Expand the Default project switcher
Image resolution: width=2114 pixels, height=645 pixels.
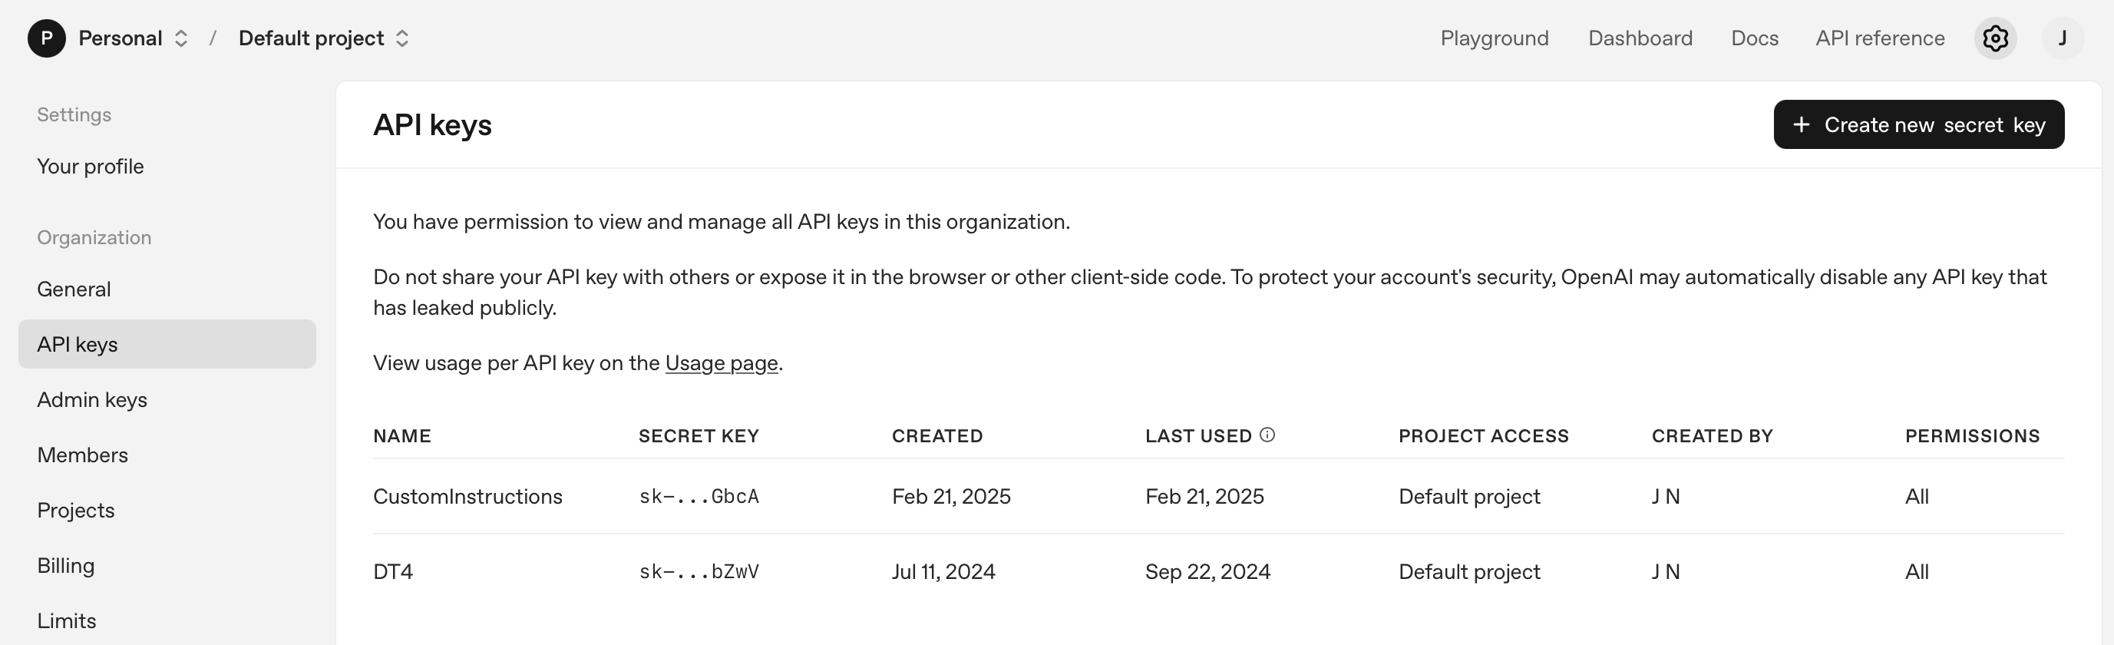(x=402, y=38)
